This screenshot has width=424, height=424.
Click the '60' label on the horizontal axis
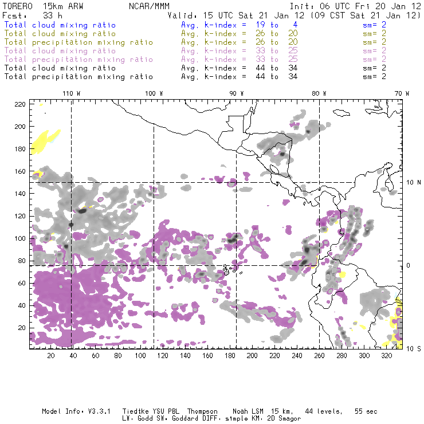pos(96,356)
